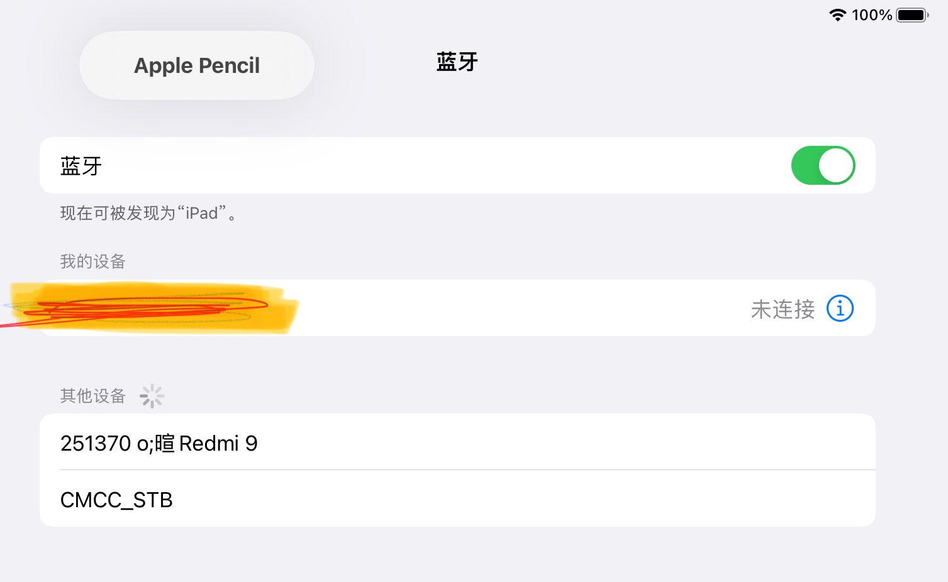
Task: Tap empty space in 蓝牙 row before switch
Action: coord(440,166)
